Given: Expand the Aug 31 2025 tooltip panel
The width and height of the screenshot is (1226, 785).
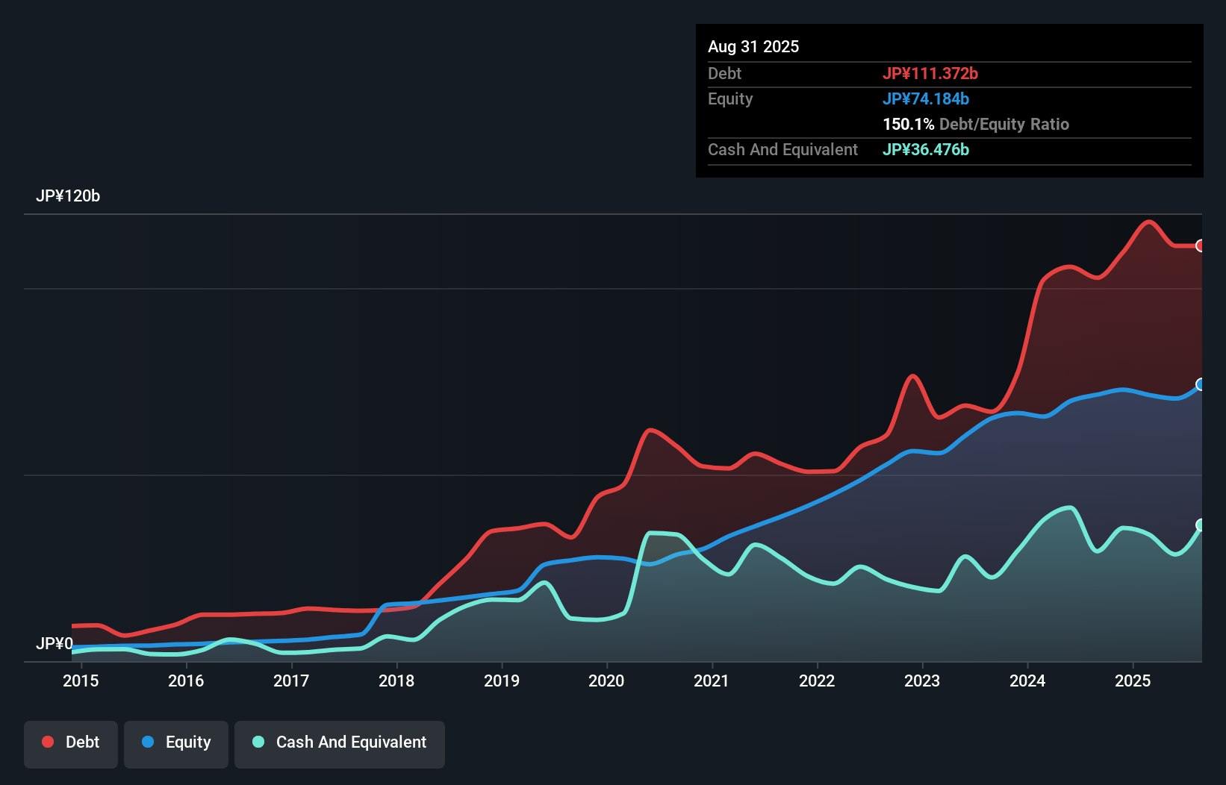Looking at the screenshot, I should coord(753,46).
